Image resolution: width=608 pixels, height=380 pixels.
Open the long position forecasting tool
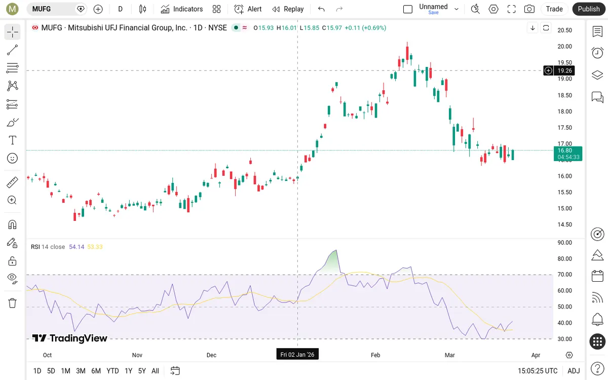click(13, 104)
